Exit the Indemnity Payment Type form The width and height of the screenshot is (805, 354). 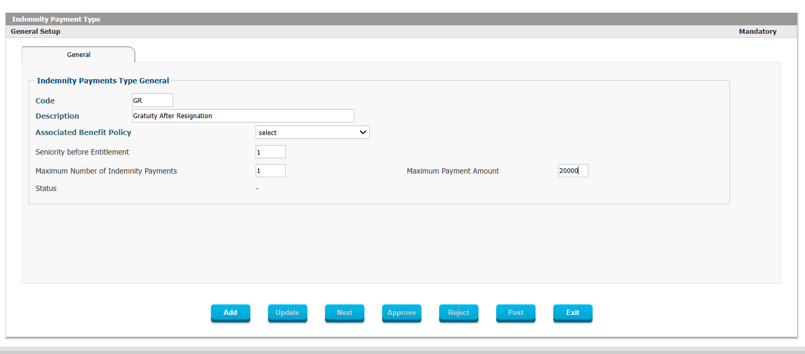573,313
